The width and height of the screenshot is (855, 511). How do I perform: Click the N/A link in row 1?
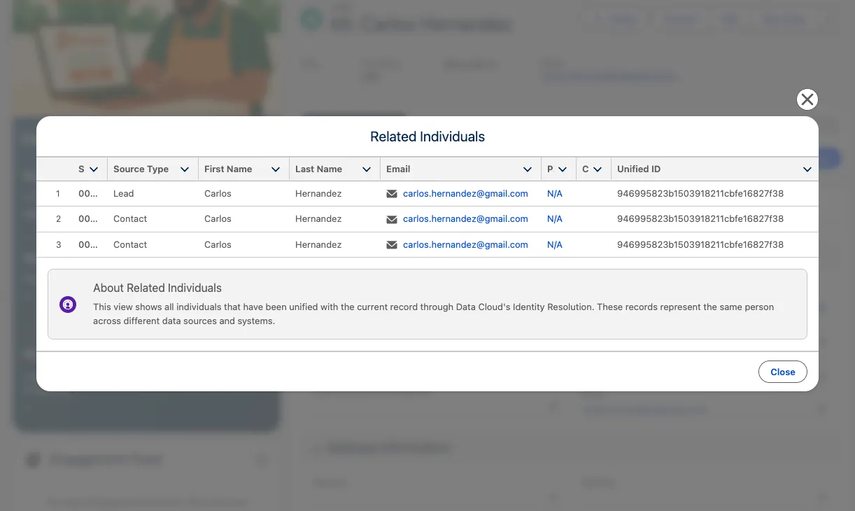555,194
